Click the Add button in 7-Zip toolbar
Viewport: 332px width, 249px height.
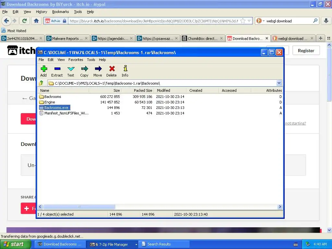(44, 71)
